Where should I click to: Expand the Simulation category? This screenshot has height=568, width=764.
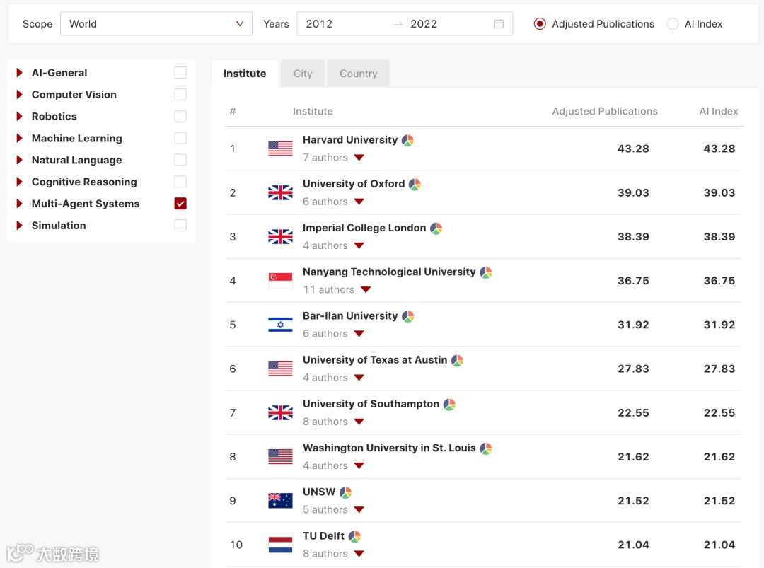[x=20, y=226]
